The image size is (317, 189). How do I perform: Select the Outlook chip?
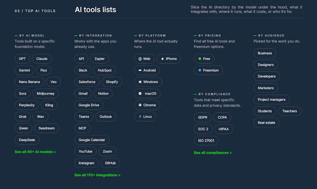click(x=106, y=117)
